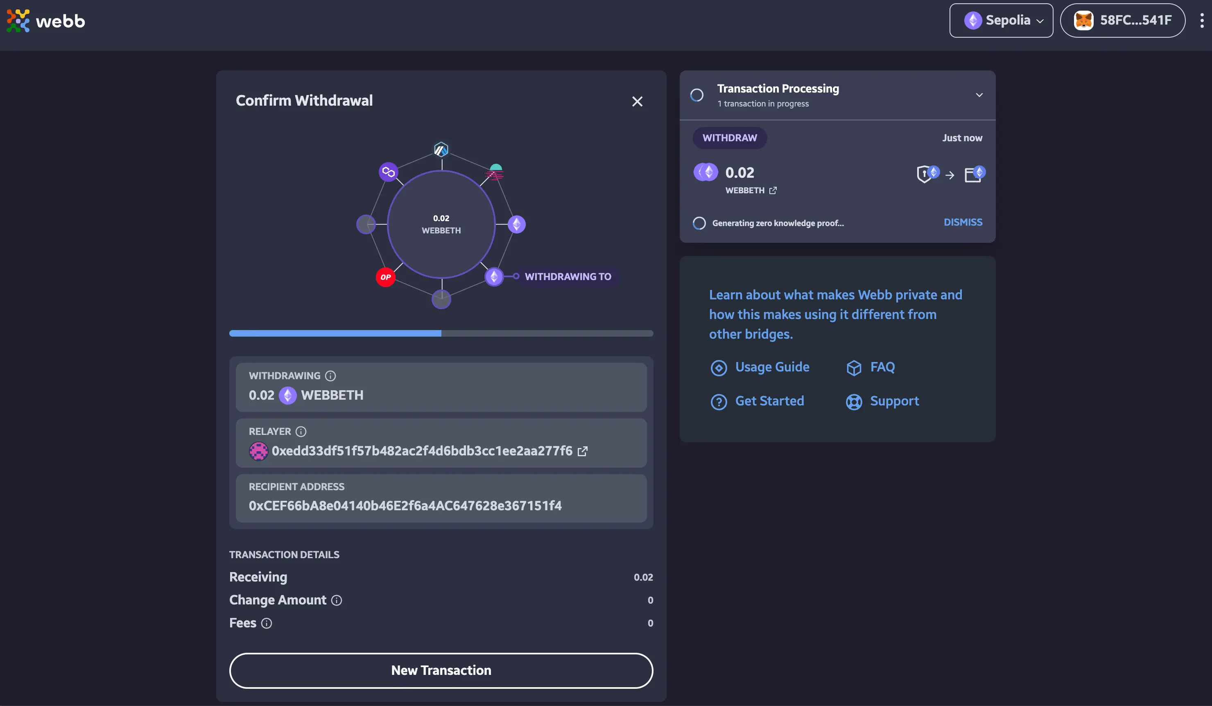
Task: Click the DISMISS button for transaction
Action: coord(963,222)
